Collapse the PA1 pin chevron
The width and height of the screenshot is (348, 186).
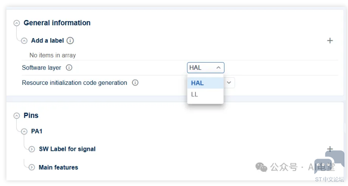click(24, 132)
